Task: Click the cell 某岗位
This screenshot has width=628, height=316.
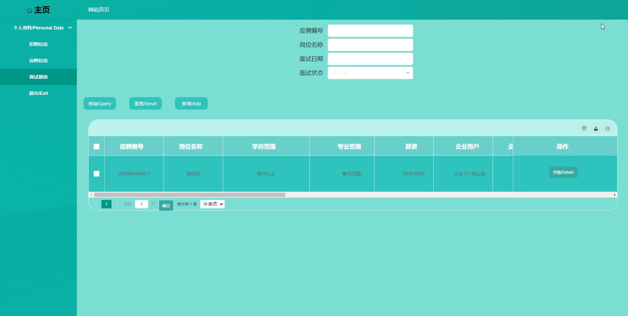Action: pos(193,174)
